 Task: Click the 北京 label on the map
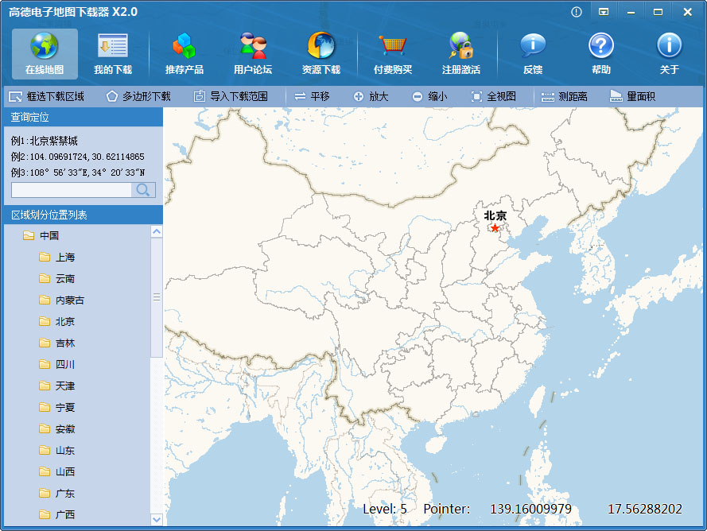point(495,215)
